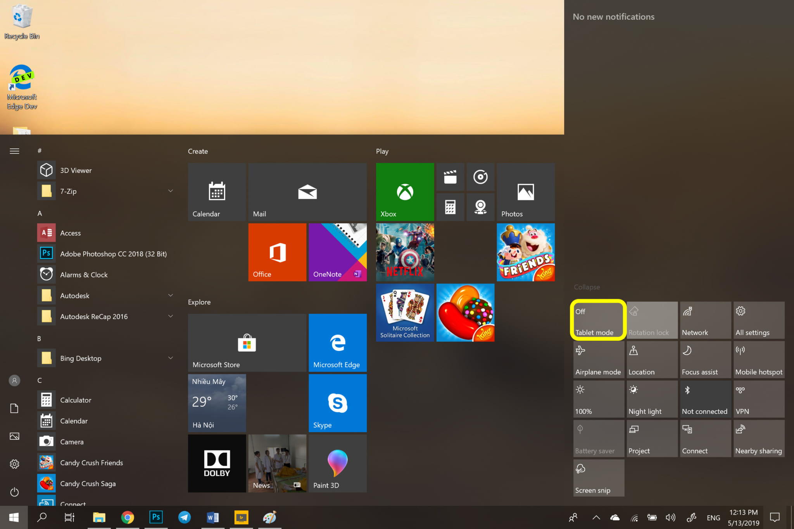Click the taskbar clock showing 12:13 PM

(x=743, y=517)
